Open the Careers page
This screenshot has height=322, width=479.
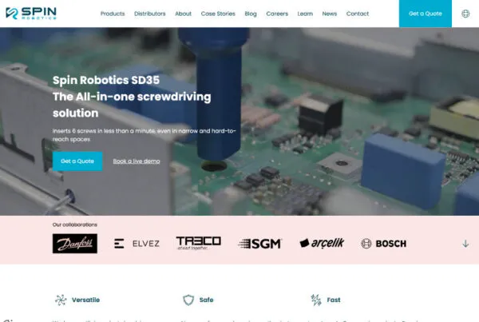pos(277,14)
